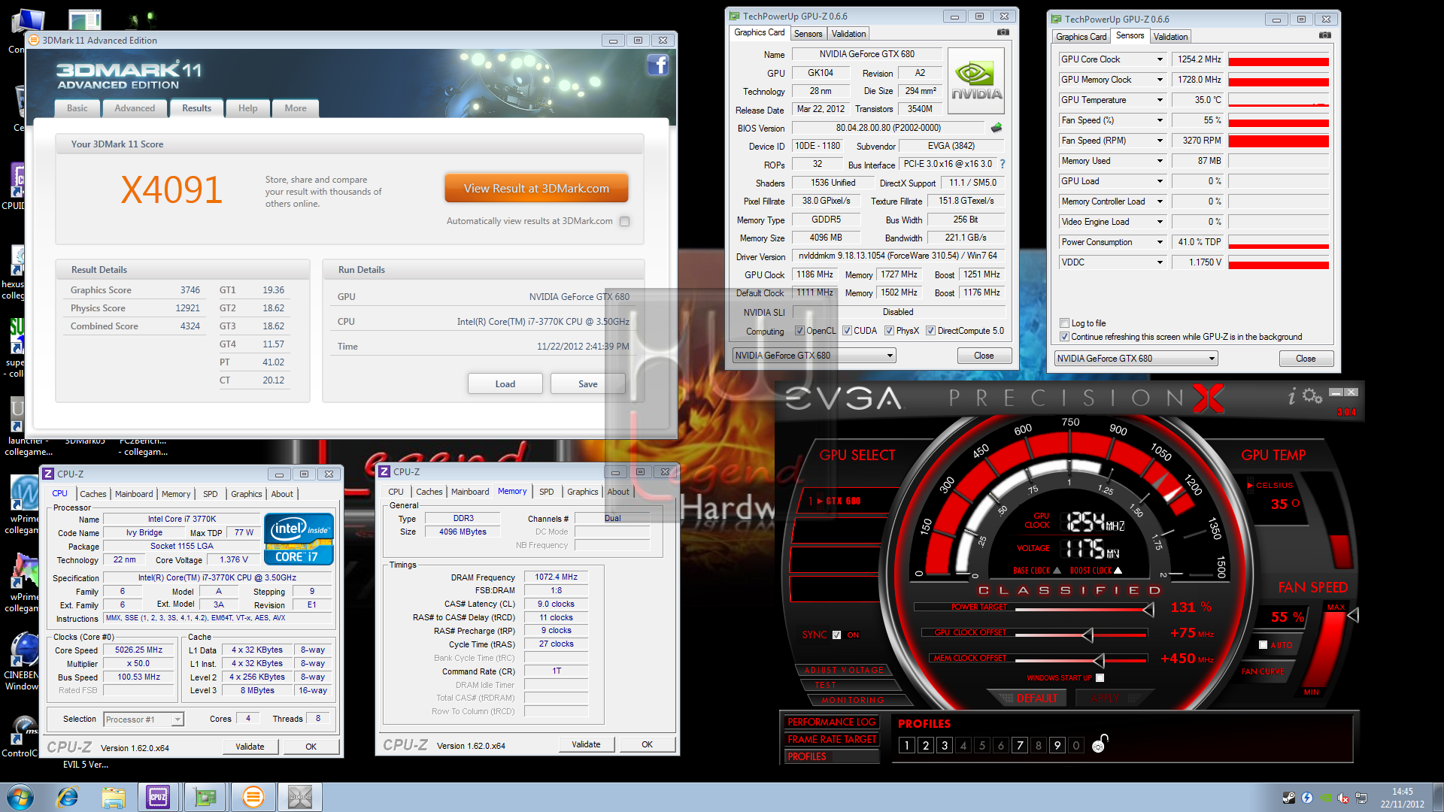Click the Base Clock triangle indicator
1444x812 pixels.
tap(1056, 571)
